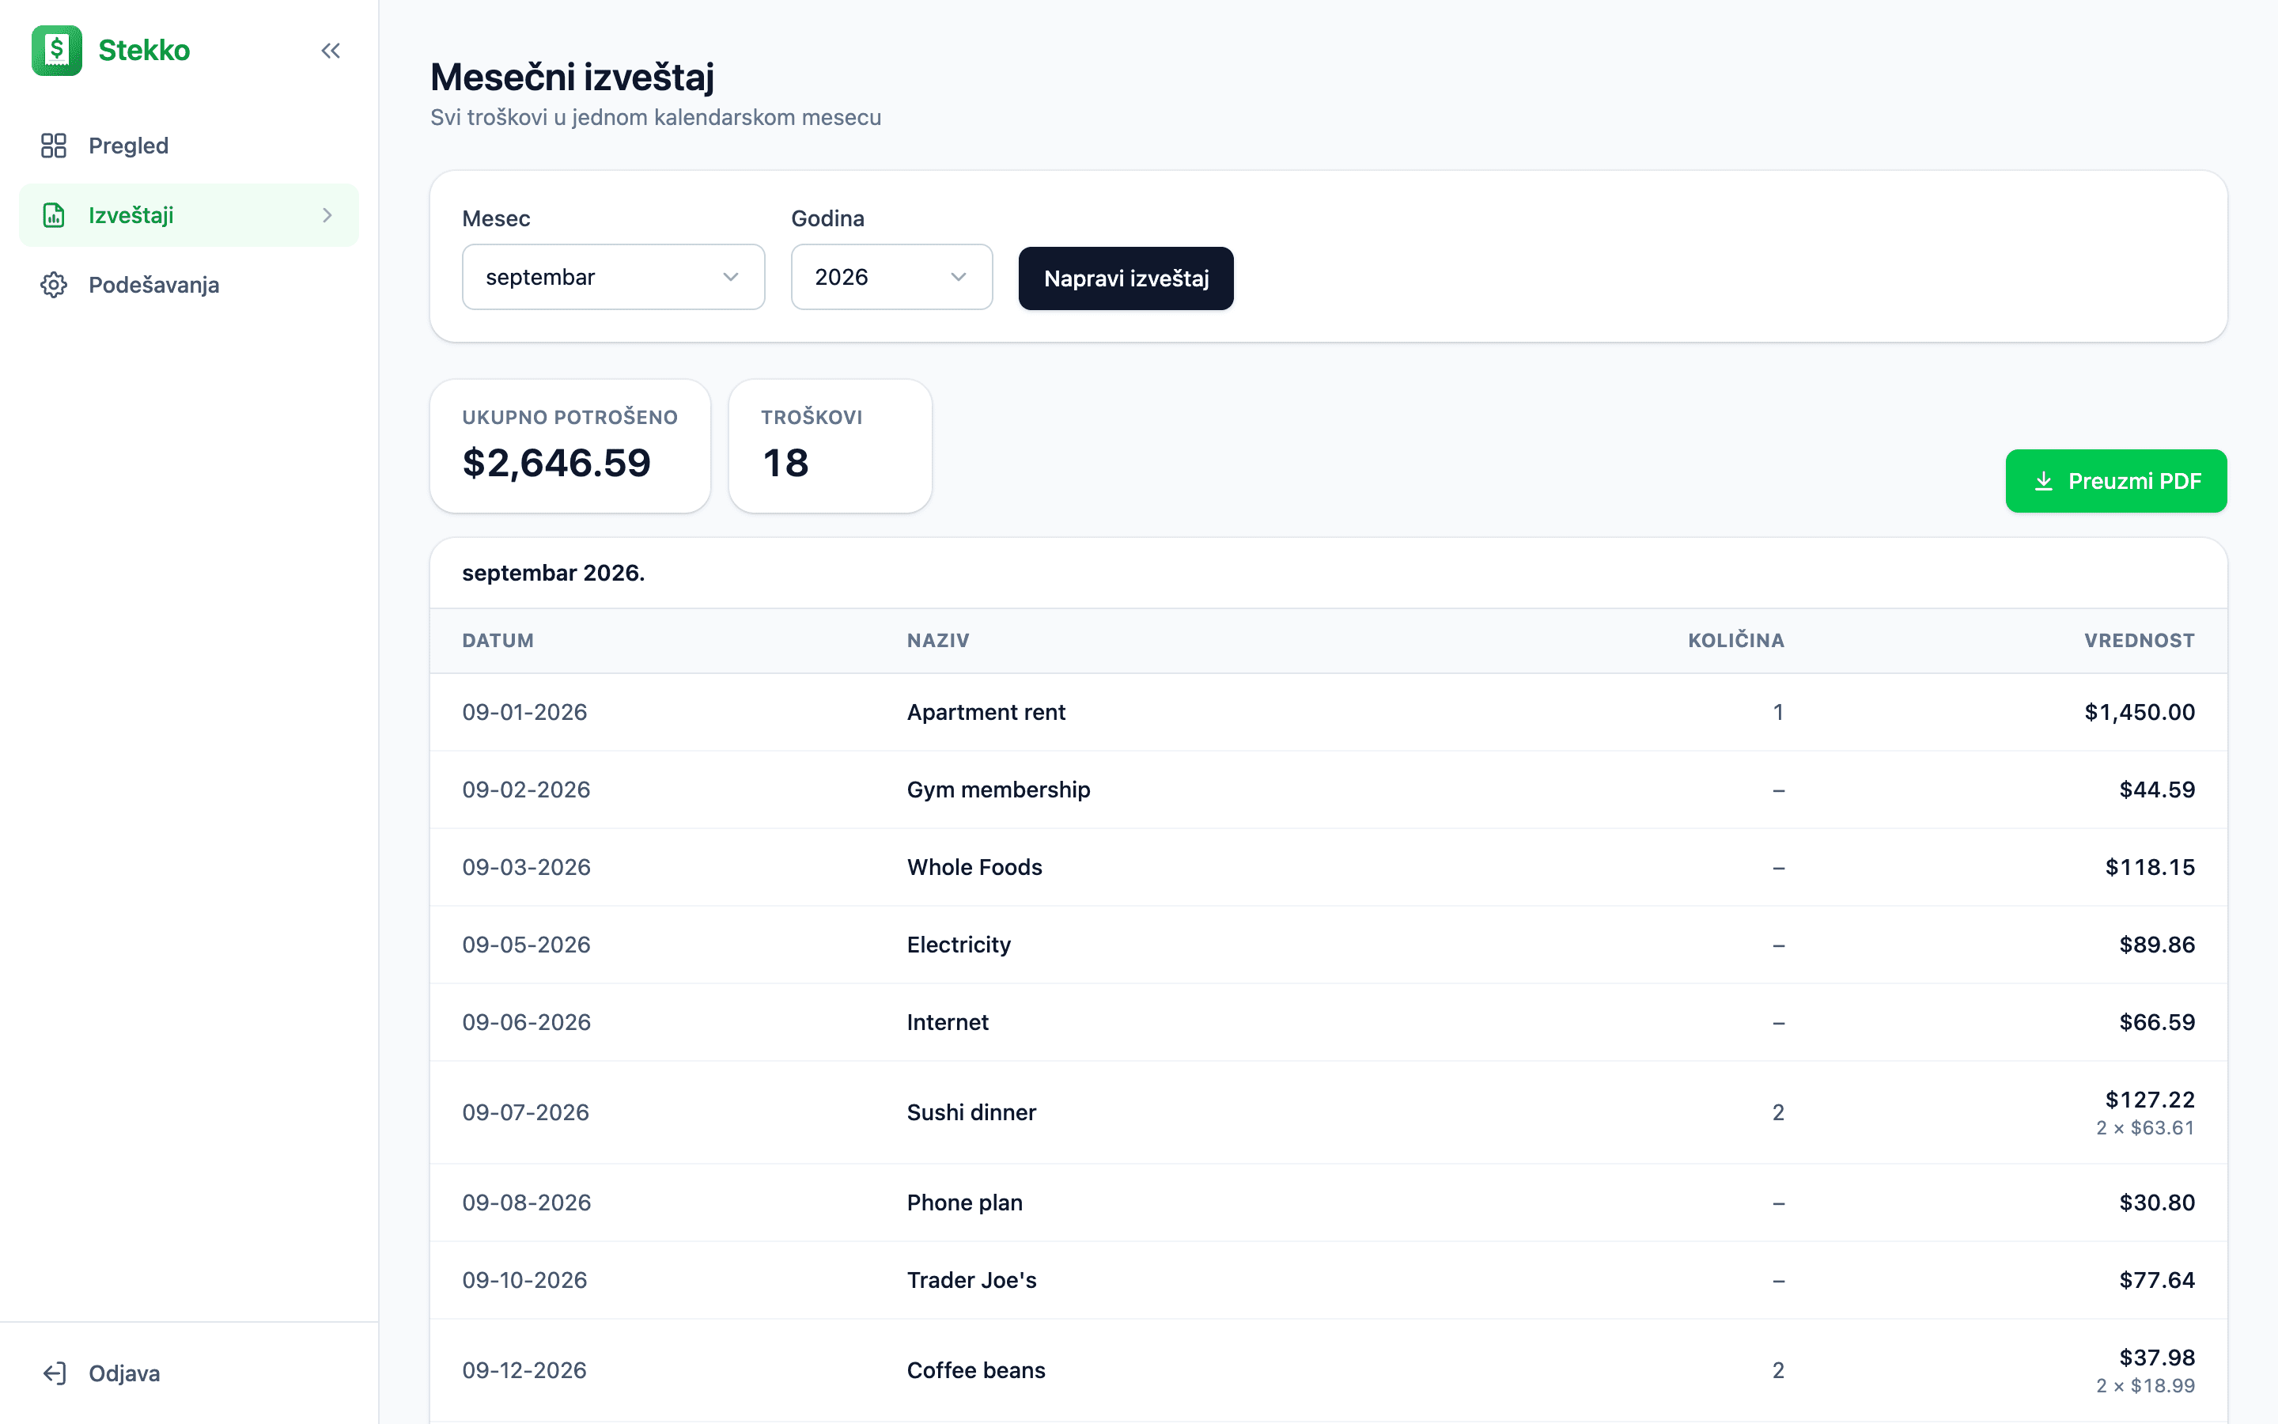Click the Sushi dinner row name
This screenshot has height=1424, width=2278.
coord(971,1112)
